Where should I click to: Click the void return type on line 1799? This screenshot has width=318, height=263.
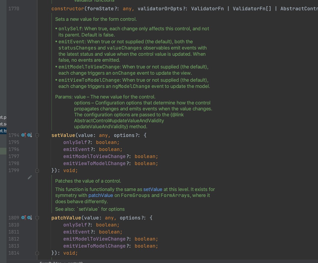69,170
